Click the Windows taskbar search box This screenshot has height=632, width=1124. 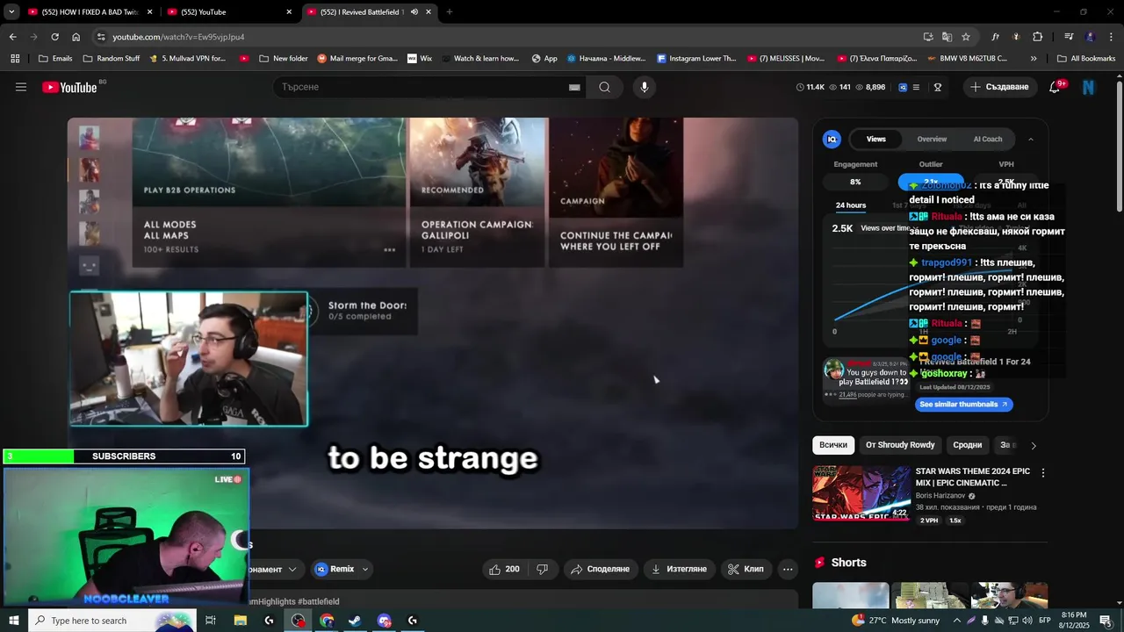[112, 621]
